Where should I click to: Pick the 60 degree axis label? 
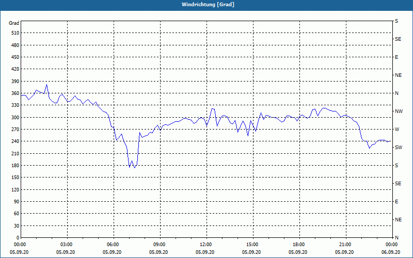point(17,214)
